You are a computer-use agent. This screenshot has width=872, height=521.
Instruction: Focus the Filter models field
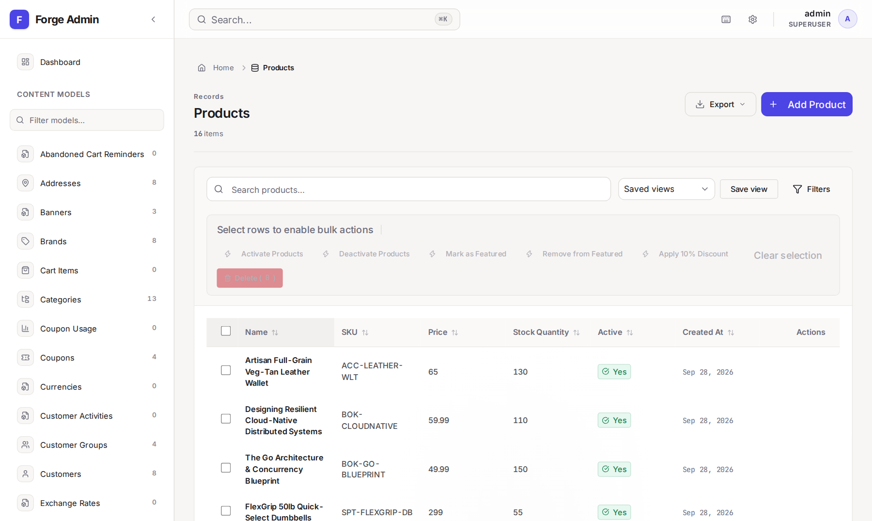pyautogui.click(x=87, y=120)
